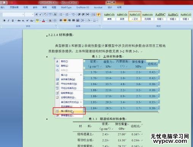Apply the 标题 3 style
Viewport: 193px width, 147px height.
pyautogui.click(x=186, y=16)
